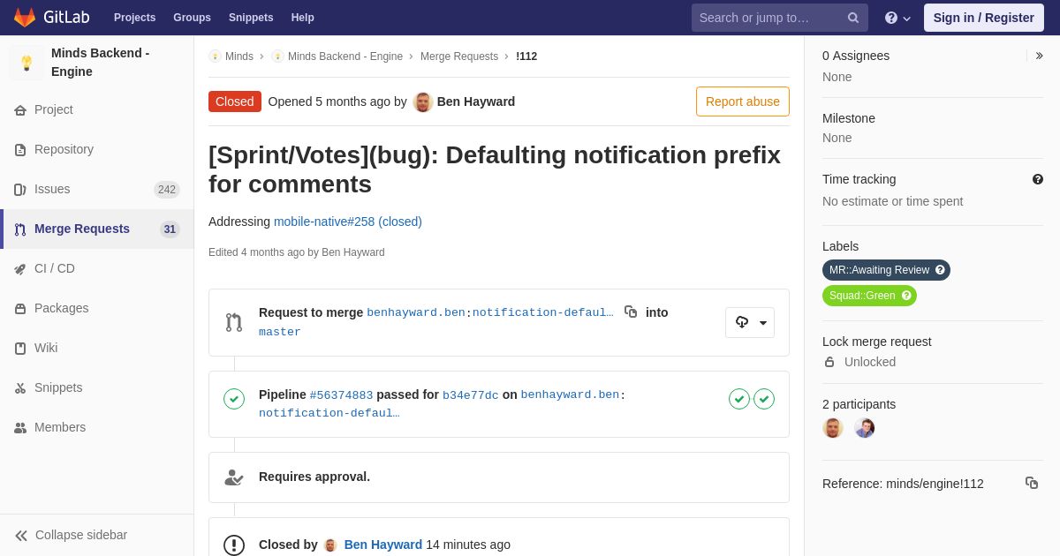Copy source branch name icon
The height and width of the screenshot is (556, 1060).
tap(631, 312)
